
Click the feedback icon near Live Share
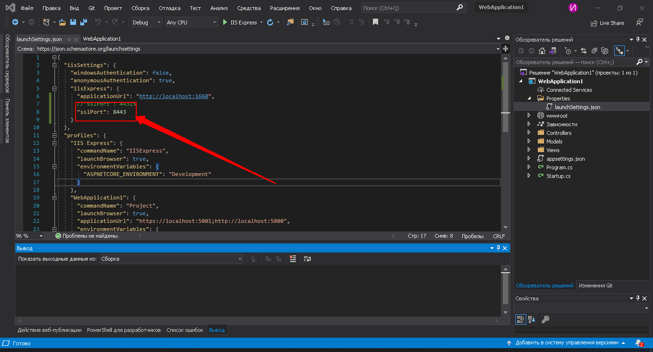(x=640, y=22)
